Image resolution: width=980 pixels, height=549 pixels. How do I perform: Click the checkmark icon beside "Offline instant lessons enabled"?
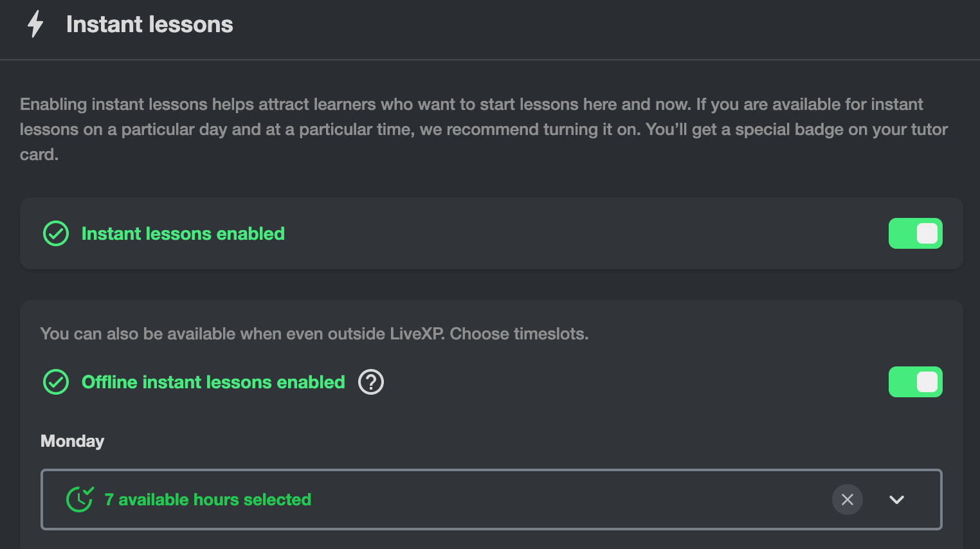pos(56,382)
